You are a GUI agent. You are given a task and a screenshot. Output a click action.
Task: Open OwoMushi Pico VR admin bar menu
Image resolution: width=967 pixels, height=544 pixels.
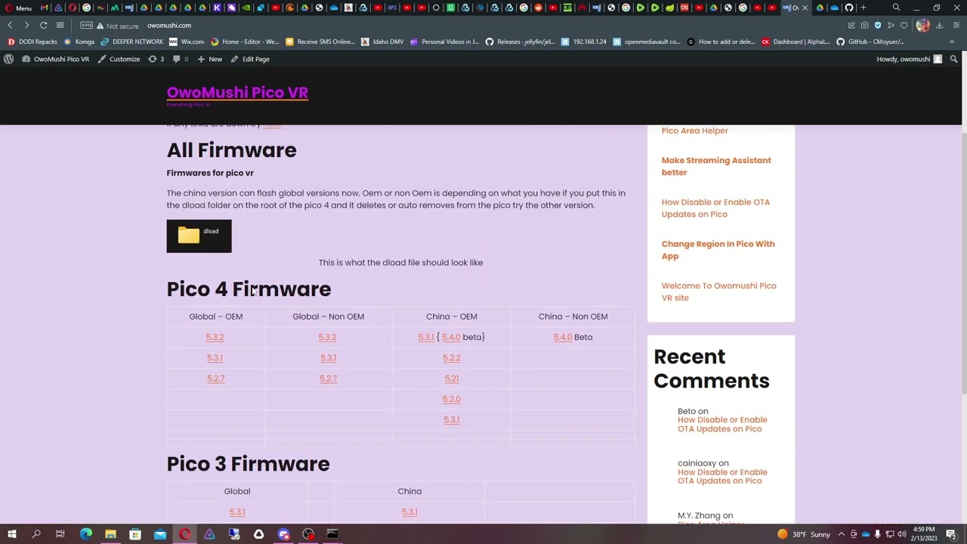tap(54, 59)
